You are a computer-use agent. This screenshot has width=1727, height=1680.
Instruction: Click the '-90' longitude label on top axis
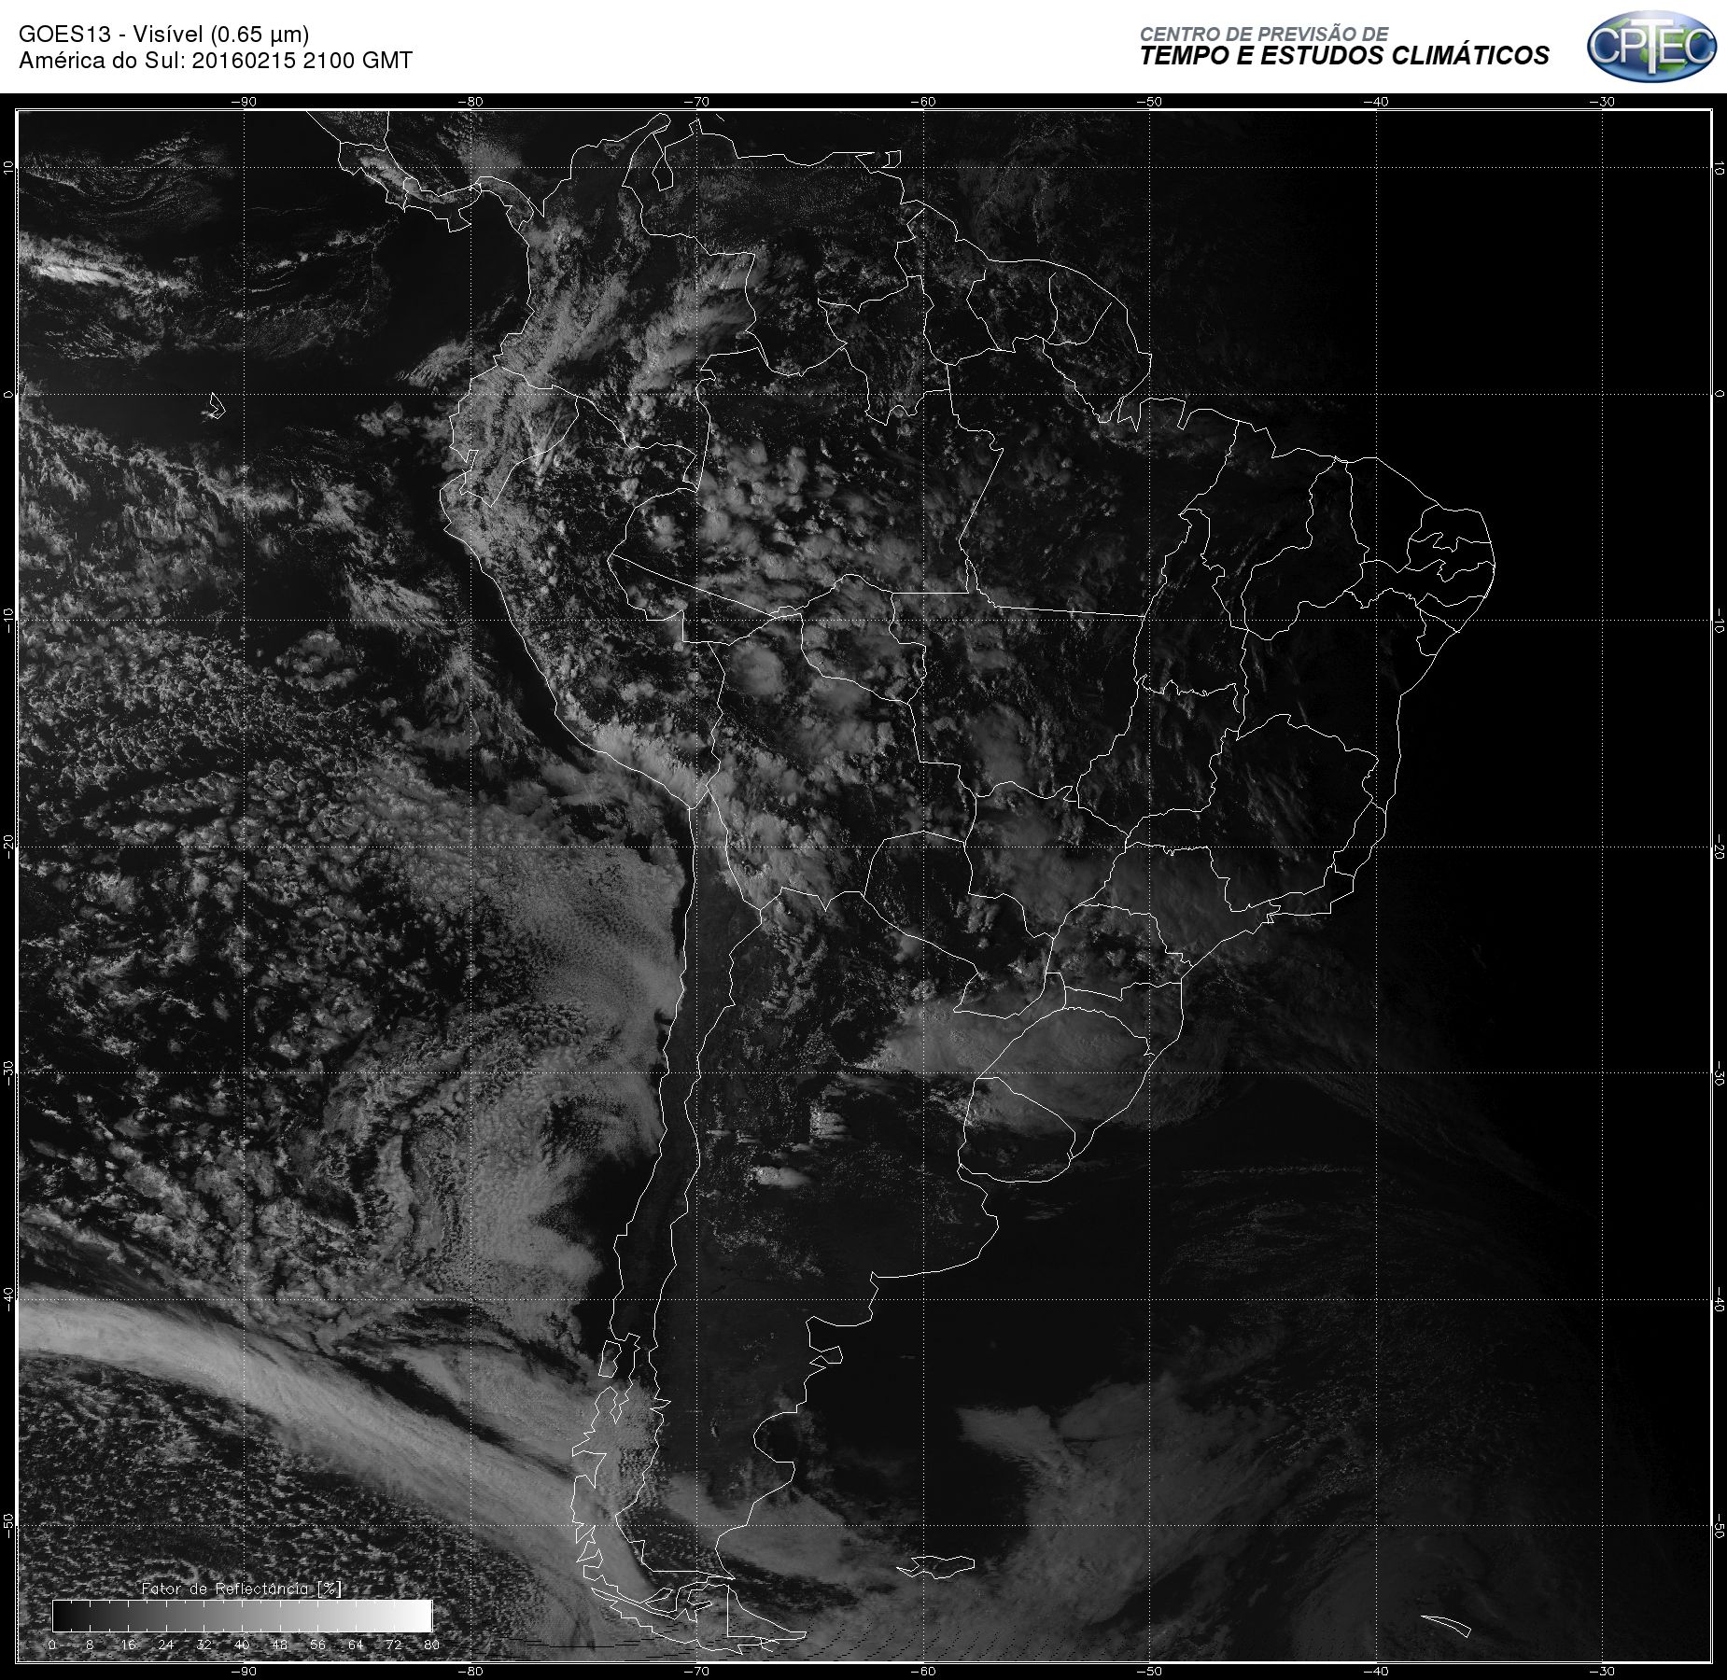click(x=245, y=102)
